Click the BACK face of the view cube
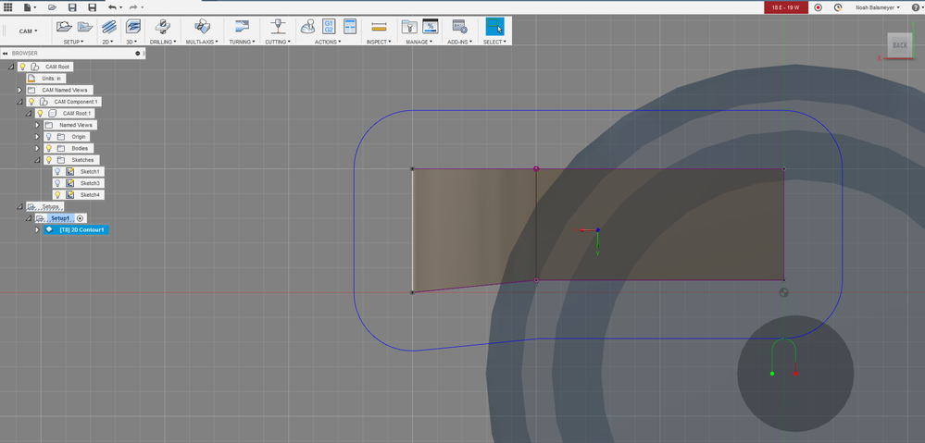 pos(900,45)
